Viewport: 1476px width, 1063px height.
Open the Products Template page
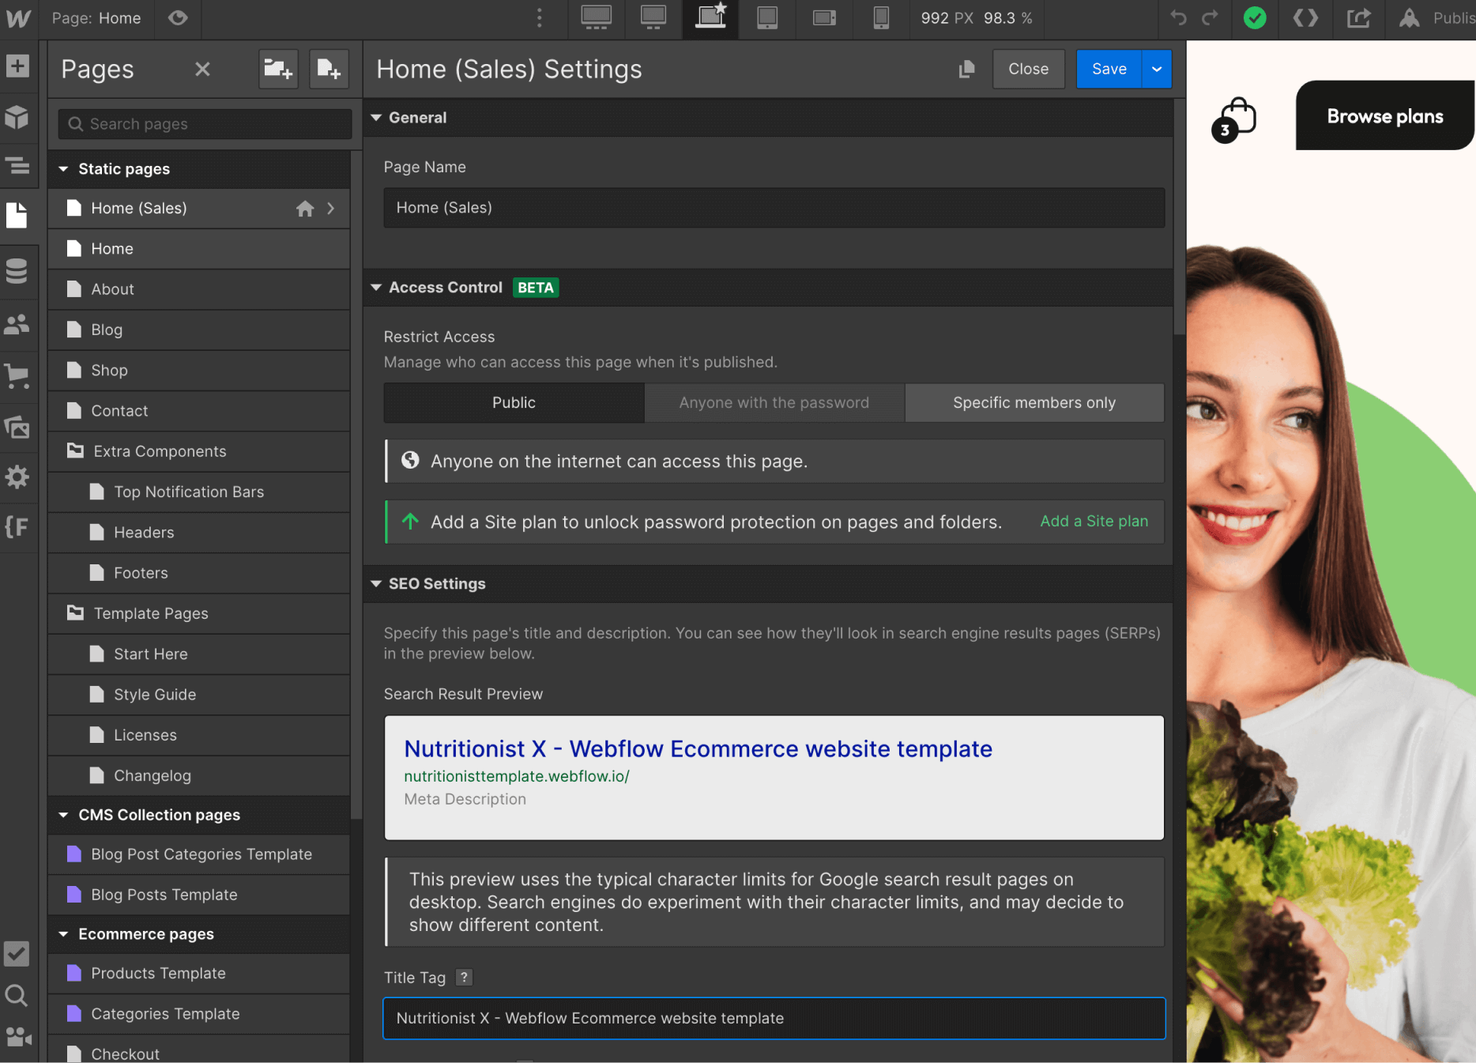pos(158,973)
